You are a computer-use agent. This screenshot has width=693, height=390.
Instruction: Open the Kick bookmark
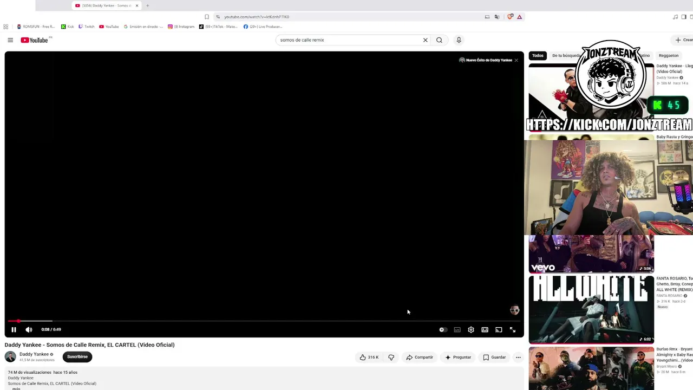click(68, 27)
